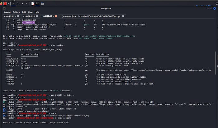This screenshot has width=218, height=128.
Task: Switch to workspace 2
Action: (x=18, y=4)
